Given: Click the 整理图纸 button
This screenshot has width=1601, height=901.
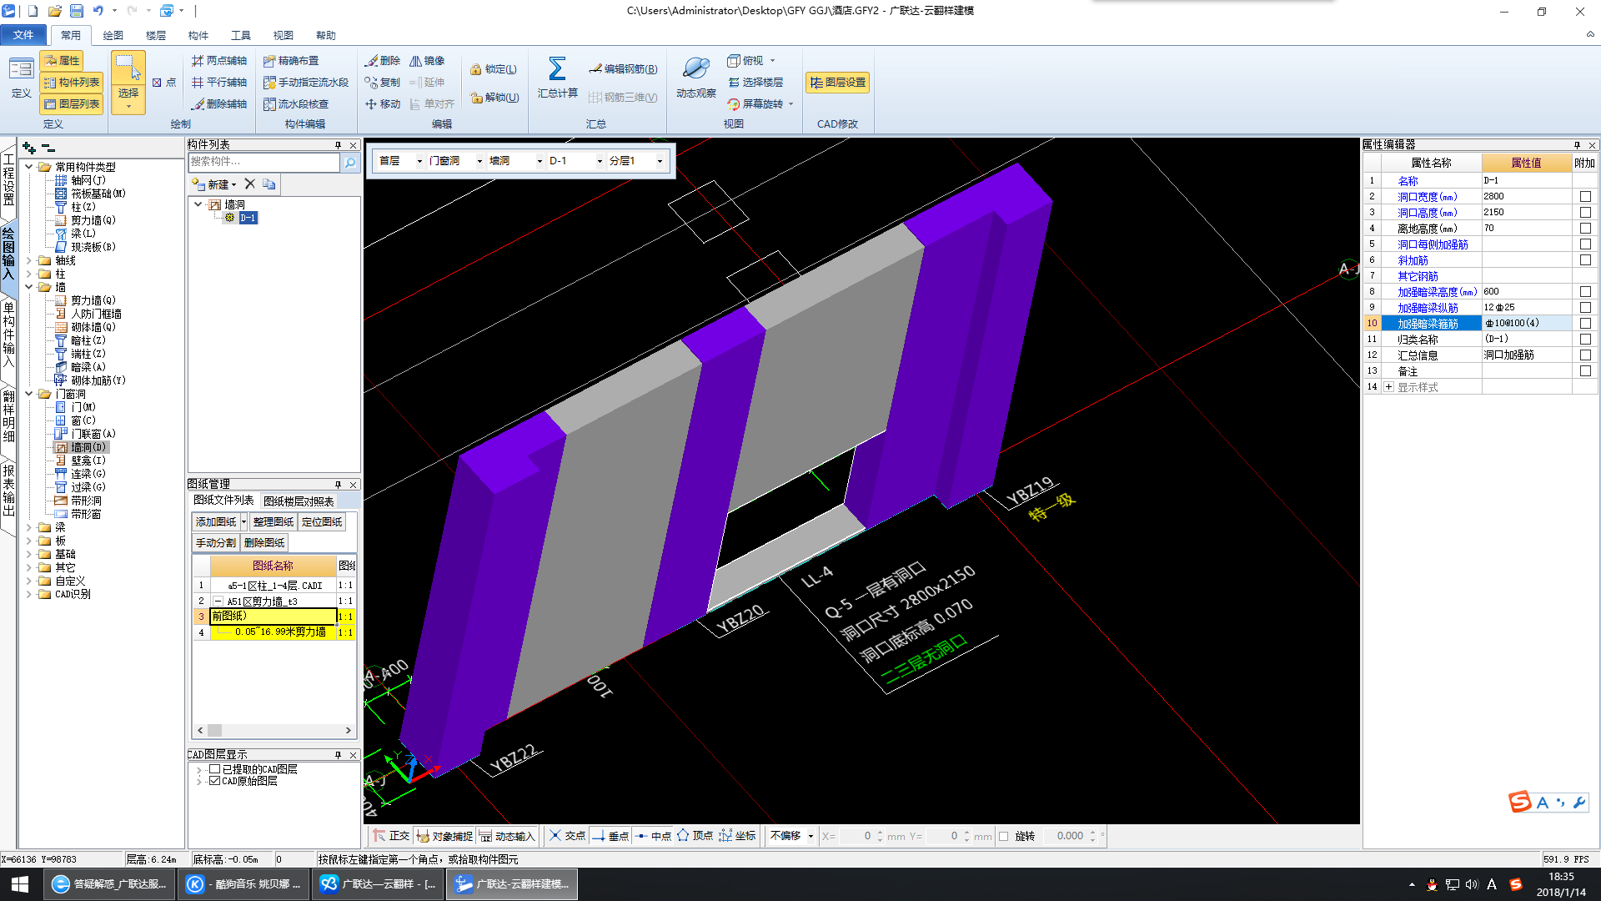Looking at the screenshot, I should 274,522.
